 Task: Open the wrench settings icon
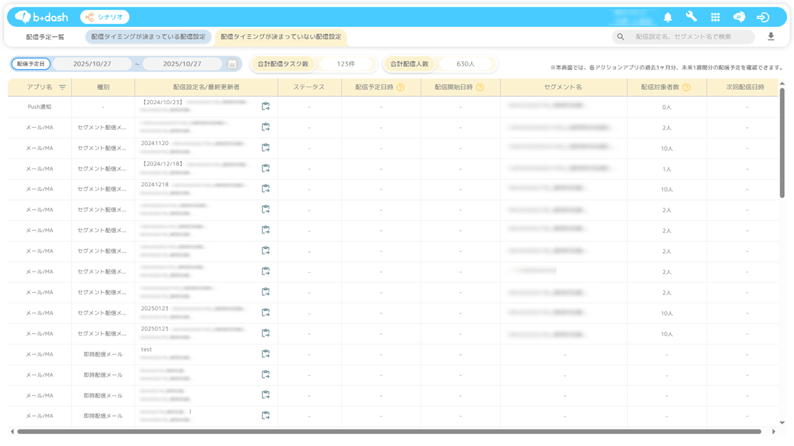[691, 17]
